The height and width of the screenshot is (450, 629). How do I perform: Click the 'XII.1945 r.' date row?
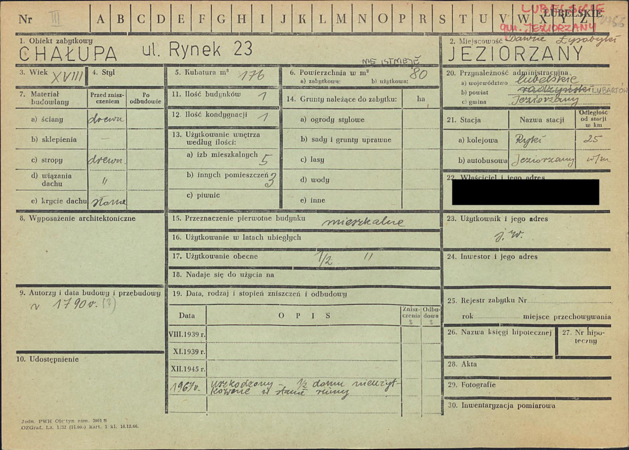(x=187, y=368)
